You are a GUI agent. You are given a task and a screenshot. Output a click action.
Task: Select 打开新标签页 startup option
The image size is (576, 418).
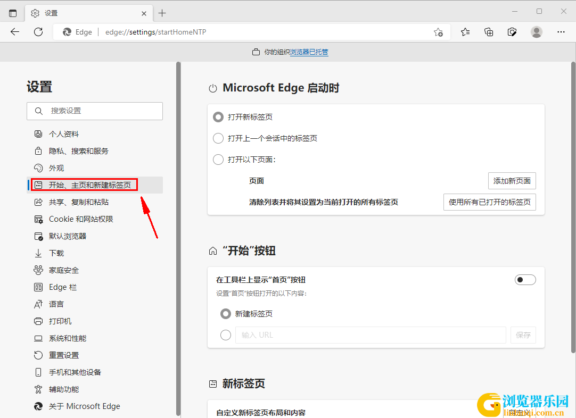[218, 117]
